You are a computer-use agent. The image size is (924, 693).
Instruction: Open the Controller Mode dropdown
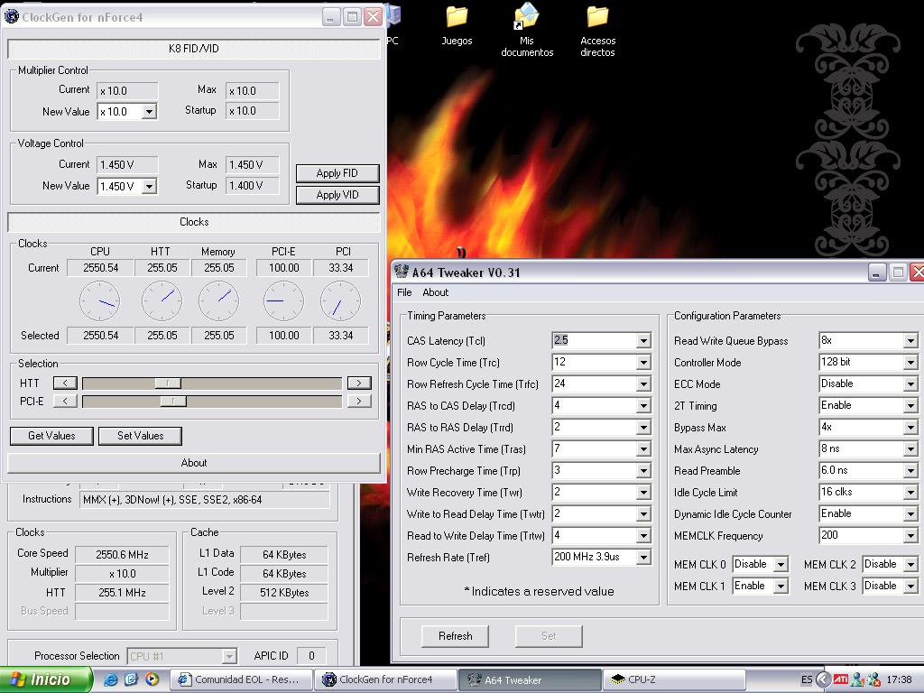click(910, 363)
